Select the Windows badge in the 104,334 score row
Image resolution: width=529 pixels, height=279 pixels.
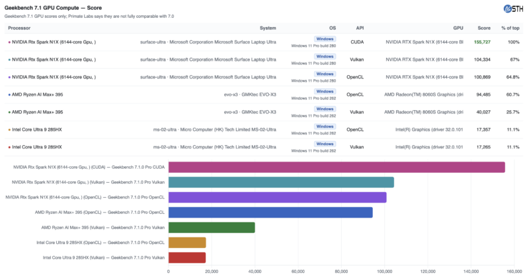[325, 57]
